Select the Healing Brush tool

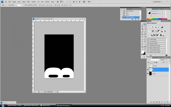point(142,32)
